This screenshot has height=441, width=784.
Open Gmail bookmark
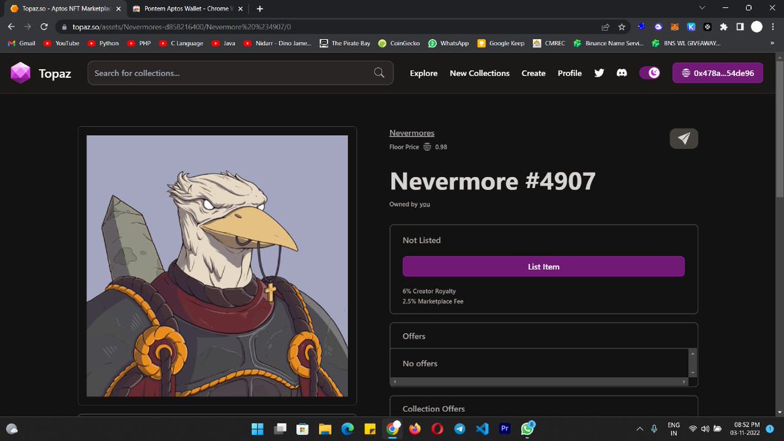(21, 43)
